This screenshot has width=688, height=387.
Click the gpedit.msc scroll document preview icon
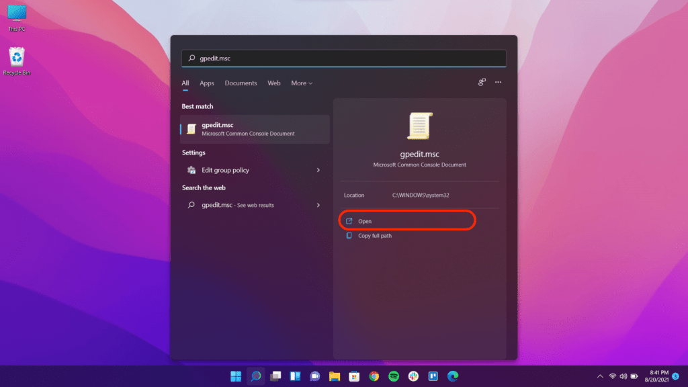419,126
